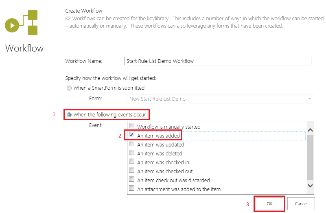This screenshot has width=326, height=213.
Task: Select 'When a SmartForm is submitted' radio
Action: tap(69, 88)
